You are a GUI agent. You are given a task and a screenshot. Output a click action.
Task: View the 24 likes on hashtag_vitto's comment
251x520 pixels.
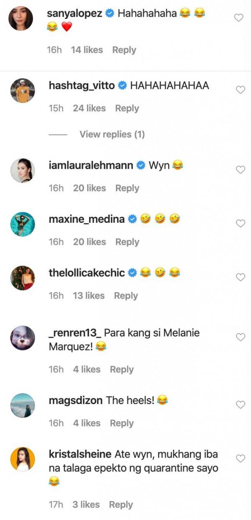(89, 108)
